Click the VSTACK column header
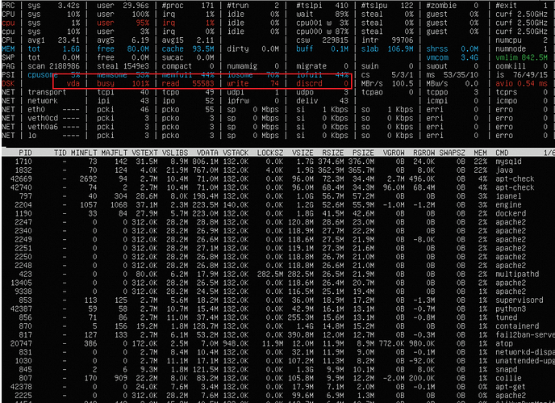Screen dimensions: 555x403 tap(236, 153)
